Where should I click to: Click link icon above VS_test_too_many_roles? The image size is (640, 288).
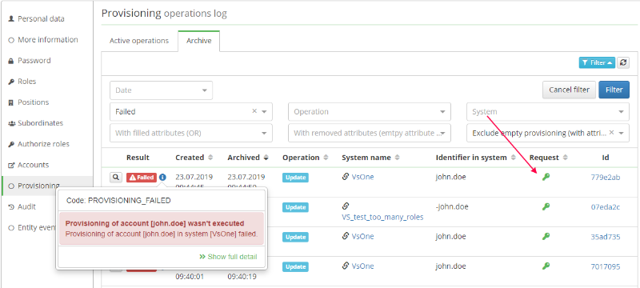[x=346, y=206]
